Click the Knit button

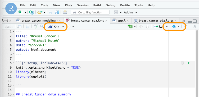point(54,27)
